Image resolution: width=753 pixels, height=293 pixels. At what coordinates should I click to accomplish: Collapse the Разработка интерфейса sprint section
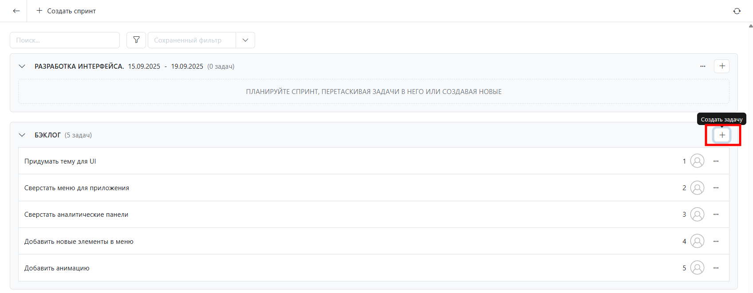pos(22,66)
